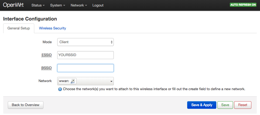Viewport: 260px width, 115px height.
Task: Click the green Save button
Action: [x=225, y=105]
